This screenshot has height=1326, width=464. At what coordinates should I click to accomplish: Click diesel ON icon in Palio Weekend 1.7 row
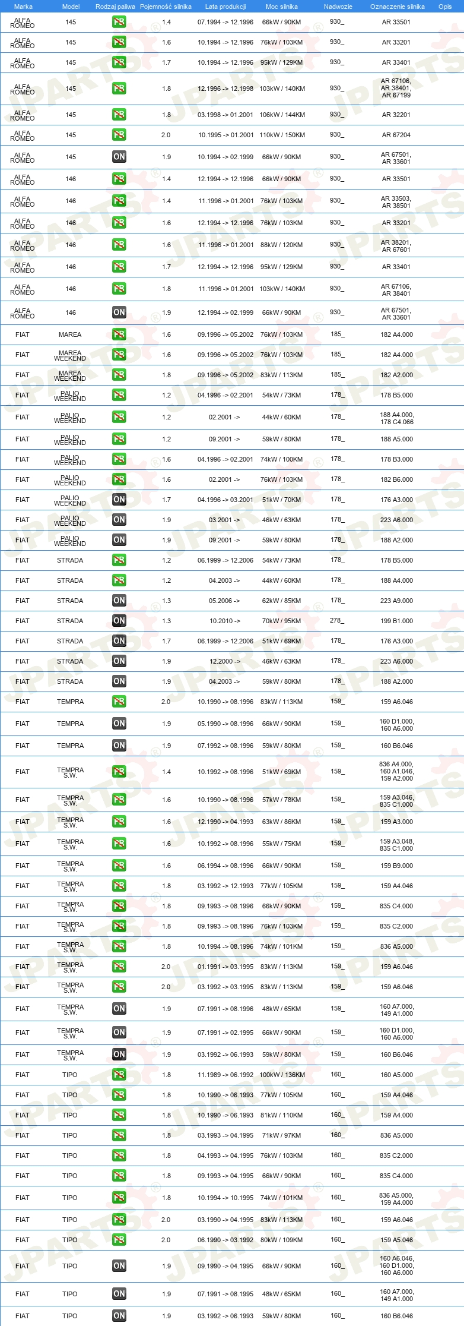pyautogui.click(x=119, y=500)
